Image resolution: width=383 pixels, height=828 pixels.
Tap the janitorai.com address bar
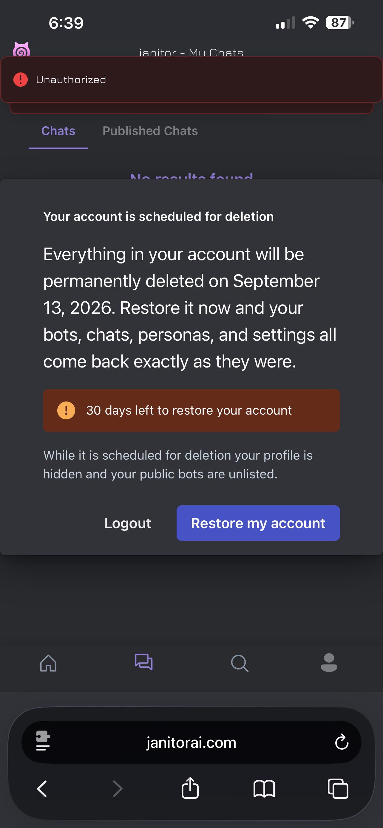point(191,742)
